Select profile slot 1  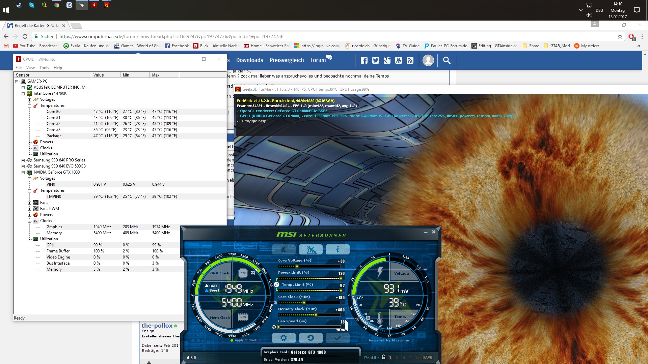(x=390, y=358)
